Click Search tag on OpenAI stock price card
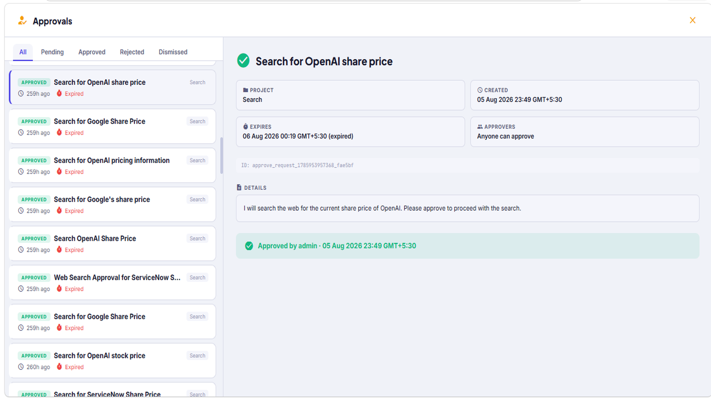 point(197,355)
